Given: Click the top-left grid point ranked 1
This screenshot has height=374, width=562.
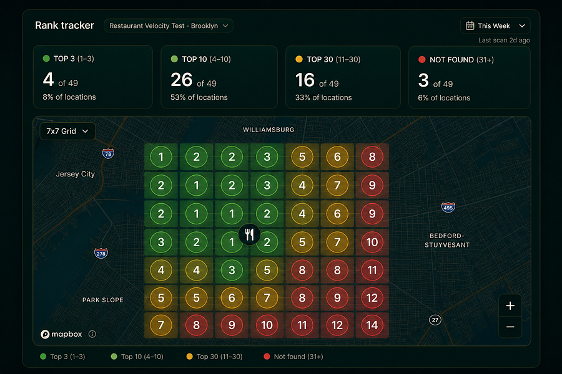Looking at the screenshot, I should pos(161,156).
